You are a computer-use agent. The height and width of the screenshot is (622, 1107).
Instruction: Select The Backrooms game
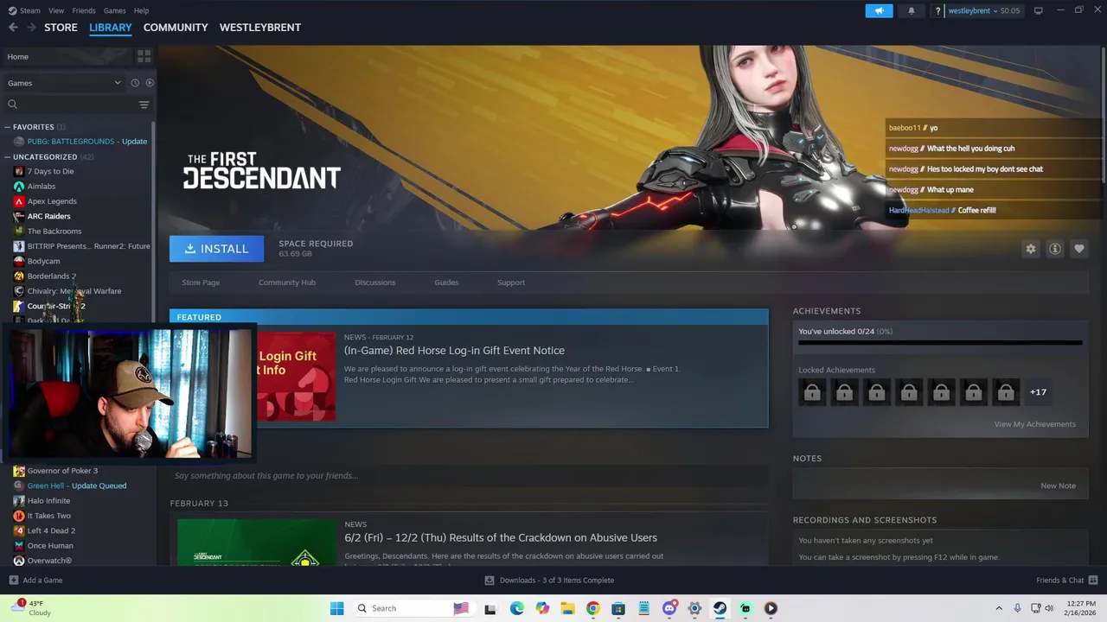(x=54, y=232)
